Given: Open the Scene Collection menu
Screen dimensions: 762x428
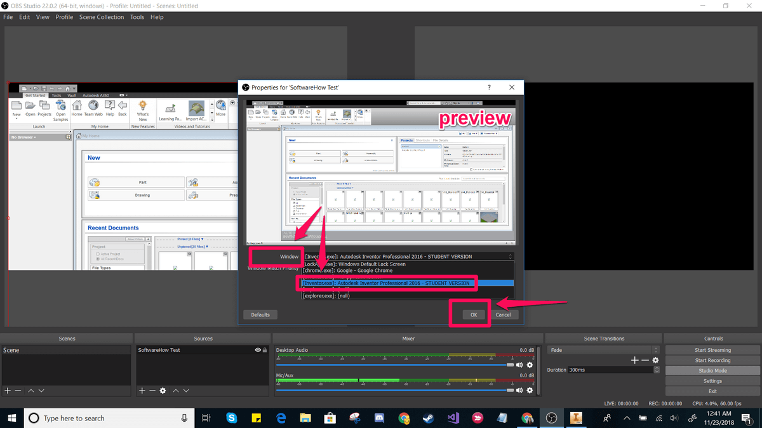Looking at the screenshot, I should pyautogui.click(x=102, y=17).
